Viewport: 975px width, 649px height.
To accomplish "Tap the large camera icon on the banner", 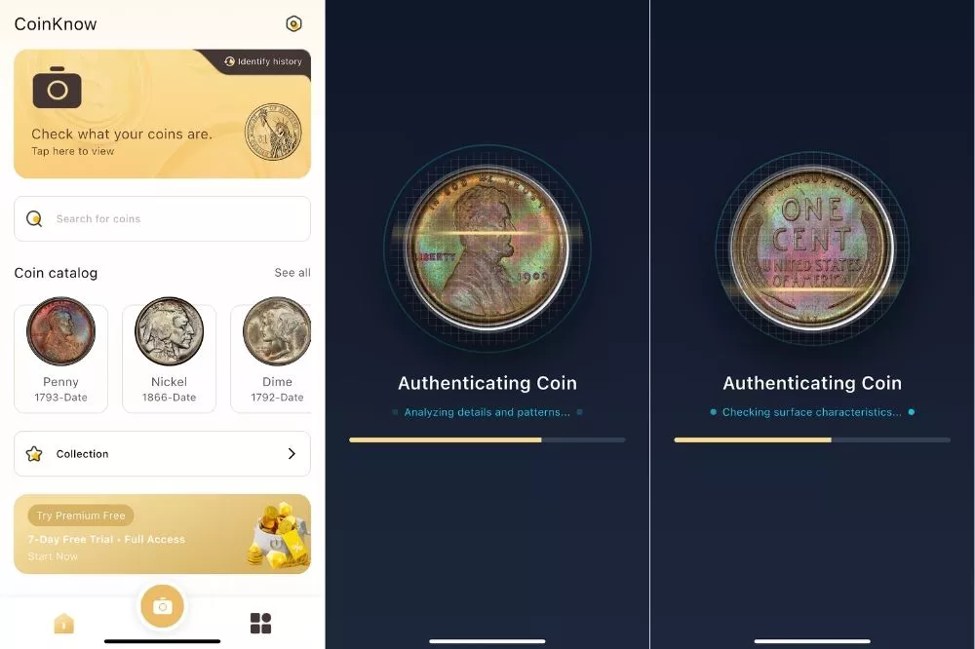I will click(x=58, y=88).
